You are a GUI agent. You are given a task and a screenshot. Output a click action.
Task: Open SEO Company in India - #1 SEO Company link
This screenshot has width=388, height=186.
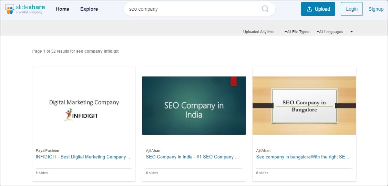click(192, 157)
